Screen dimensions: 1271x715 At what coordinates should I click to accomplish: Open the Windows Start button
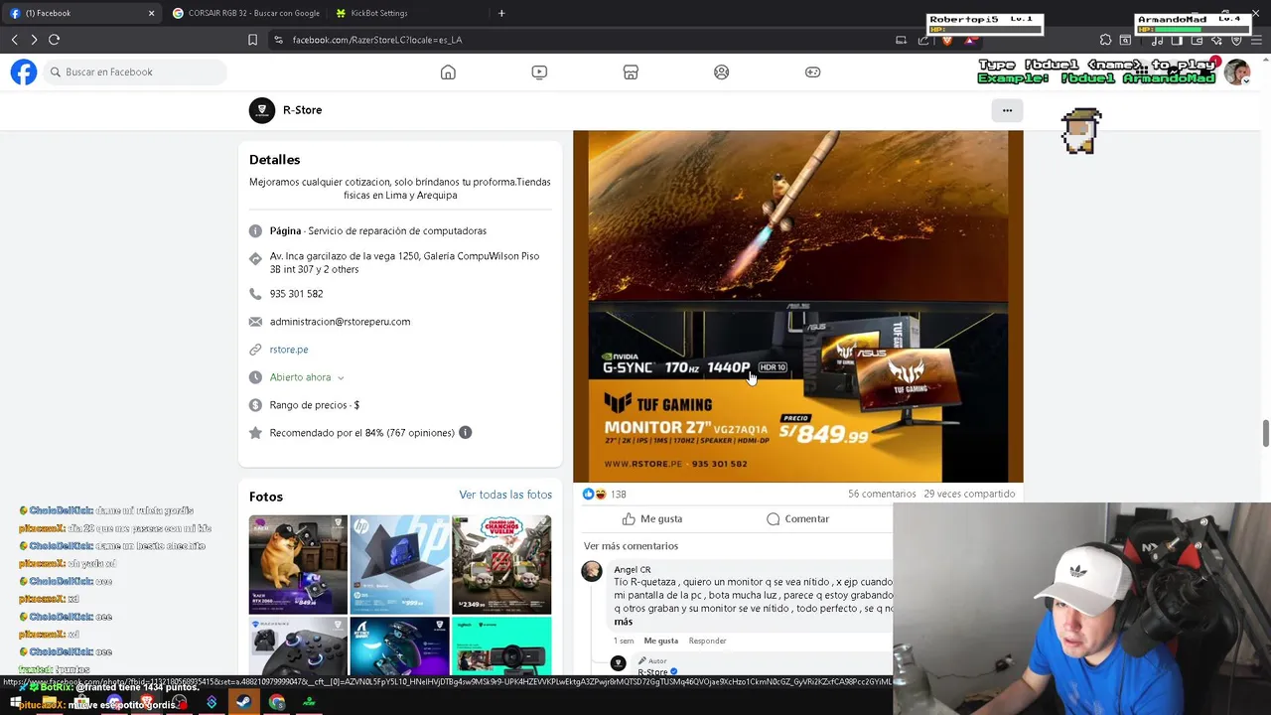pyautogui.click(x=16, y=702)
